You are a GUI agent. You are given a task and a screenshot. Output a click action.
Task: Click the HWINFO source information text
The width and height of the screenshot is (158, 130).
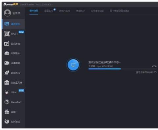click(146, 72)
